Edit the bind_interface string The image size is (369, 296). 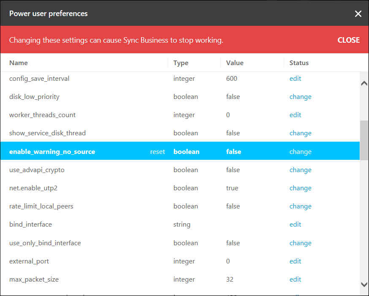295,225
